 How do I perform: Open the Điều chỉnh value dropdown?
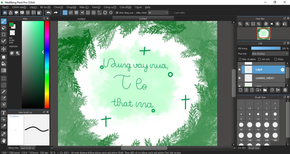click(158, 13)
